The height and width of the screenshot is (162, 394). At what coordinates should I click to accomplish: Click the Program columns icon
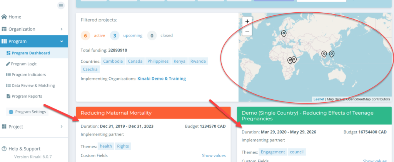coord(4,41)
